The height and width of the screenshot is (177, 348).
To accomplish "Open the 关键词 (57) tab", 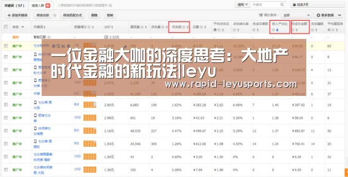I will click(x=14, y=5).
